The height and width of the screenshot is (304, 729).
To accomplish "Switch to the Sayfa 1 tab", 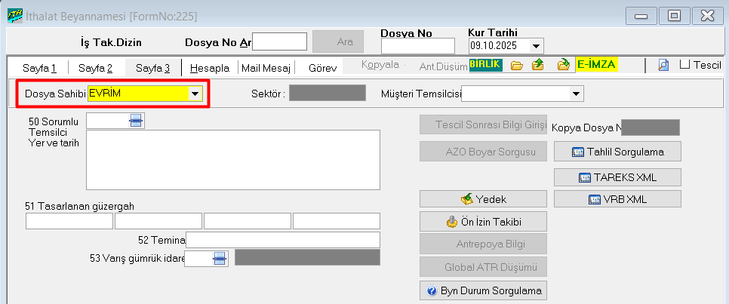I will point(40,68).
